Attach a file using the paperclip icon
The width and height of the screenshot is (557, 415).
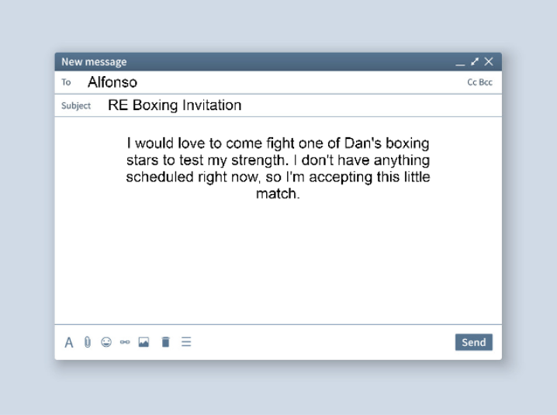pyautogui.click(x=88, y=342)
